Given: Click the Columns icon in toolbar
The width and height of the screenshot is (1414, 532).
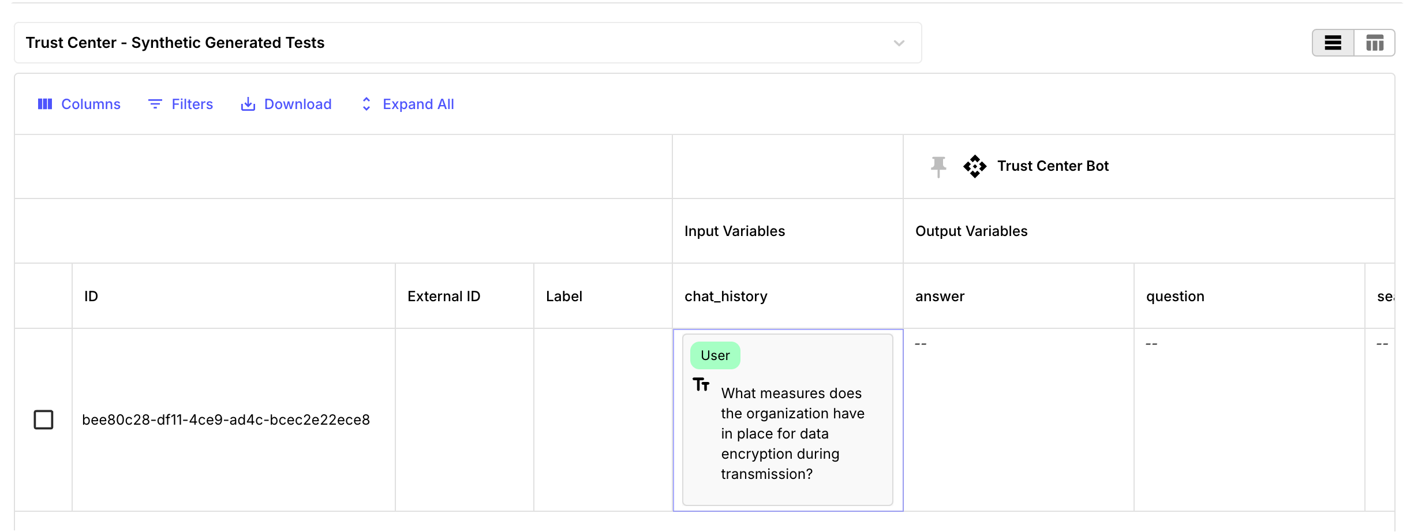Looking at the screenshot, I should point(45,104).
